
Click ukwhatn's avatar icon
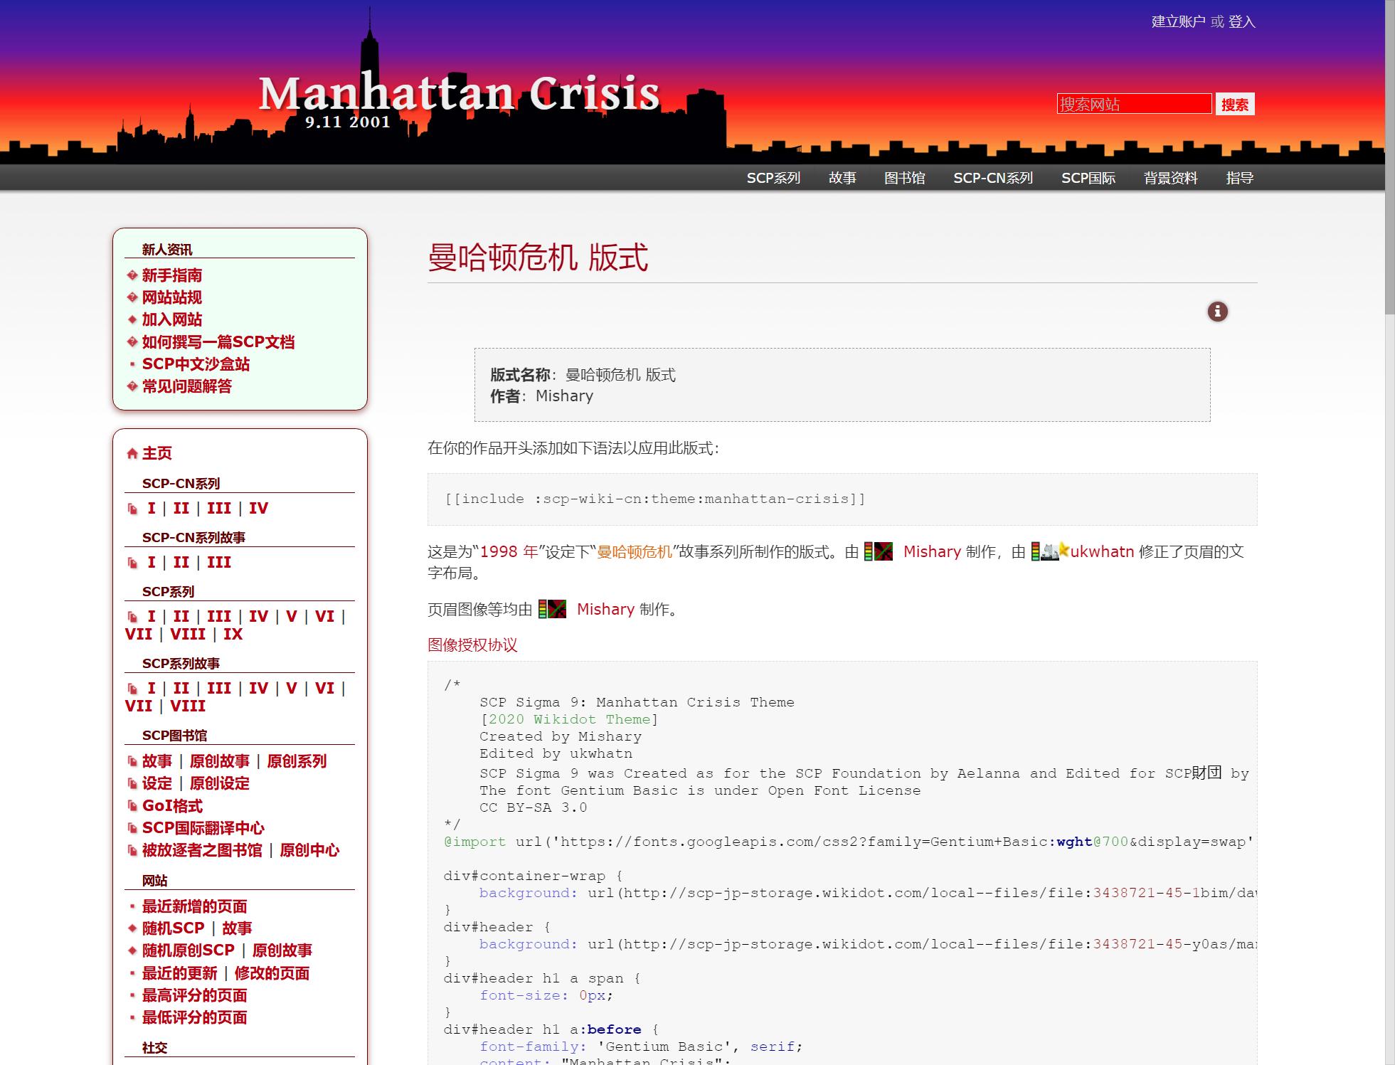1051,551
